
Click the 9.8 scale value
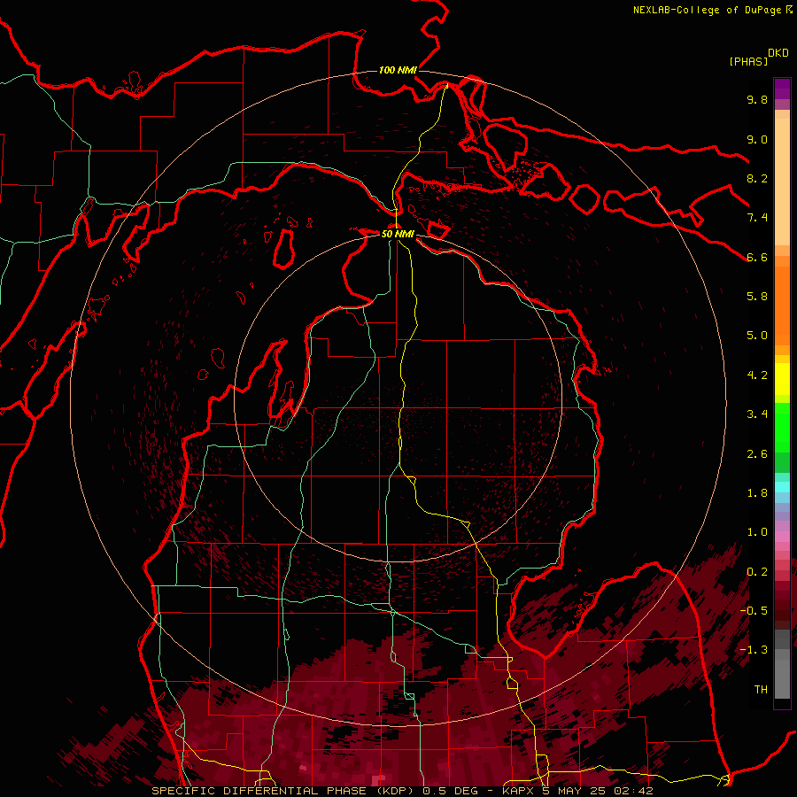click(x=757, y=99)
